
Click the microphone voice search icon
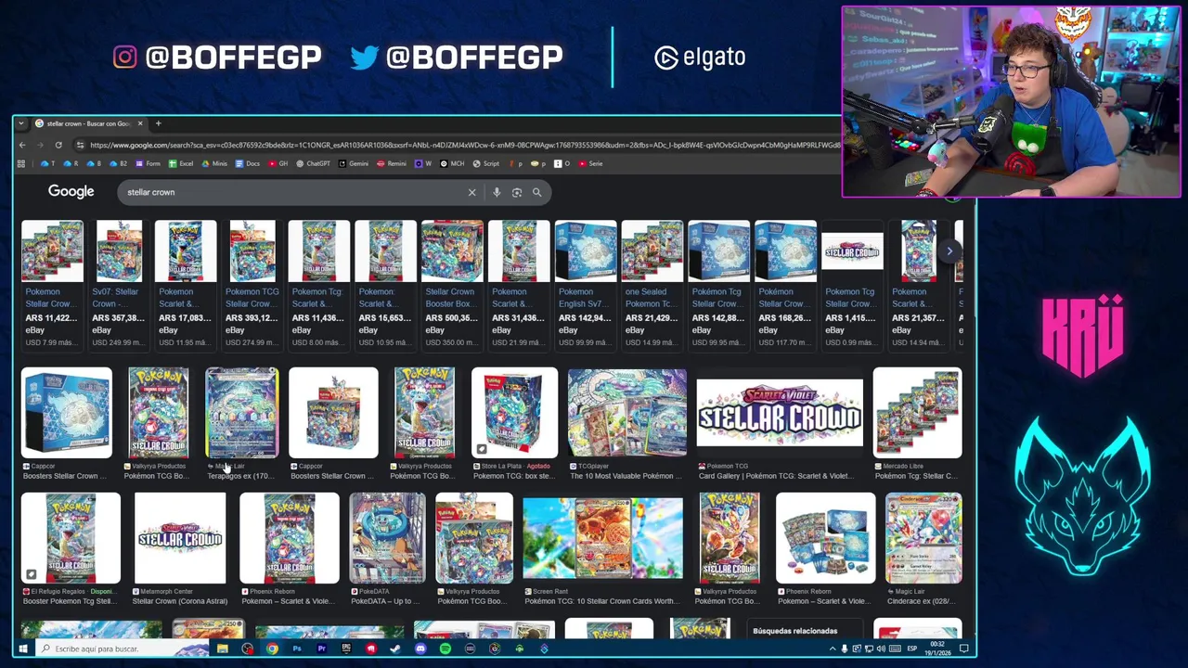click(x=497, y=192)
